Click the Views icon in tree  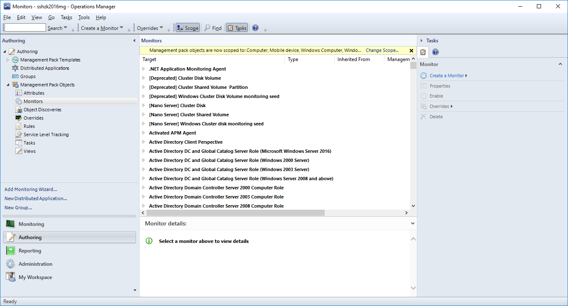(x=19, y=151)
